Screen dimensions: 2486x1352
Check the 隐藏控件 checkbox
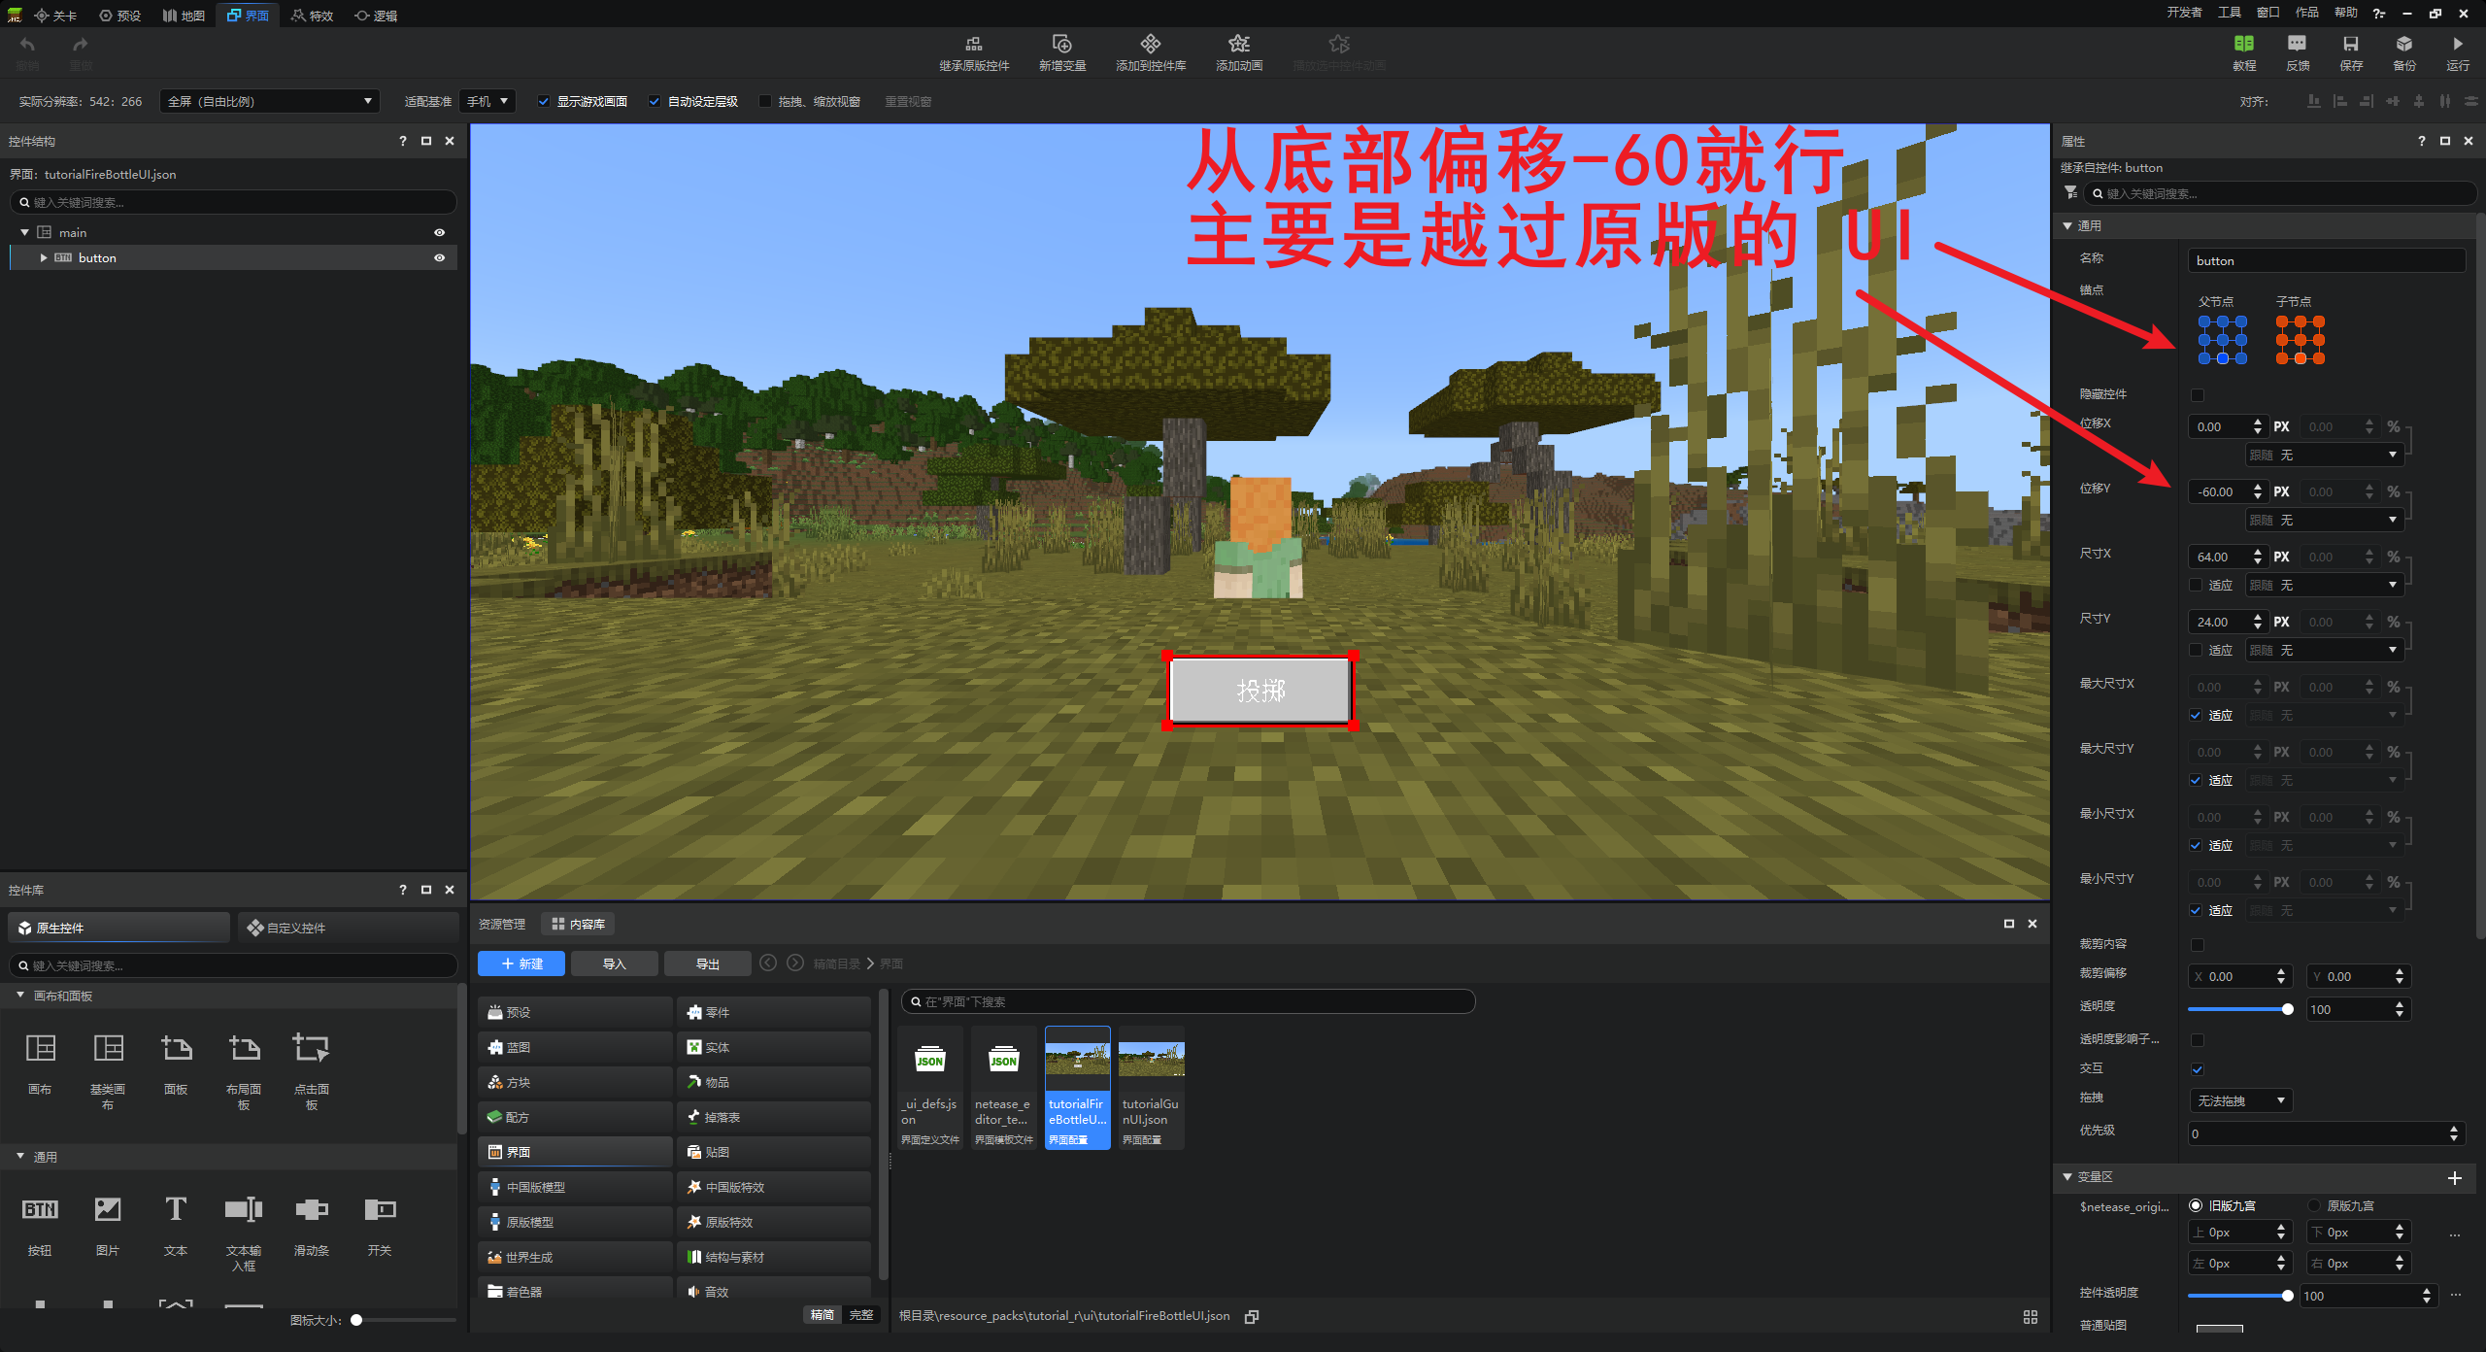tap(2198, 394)
